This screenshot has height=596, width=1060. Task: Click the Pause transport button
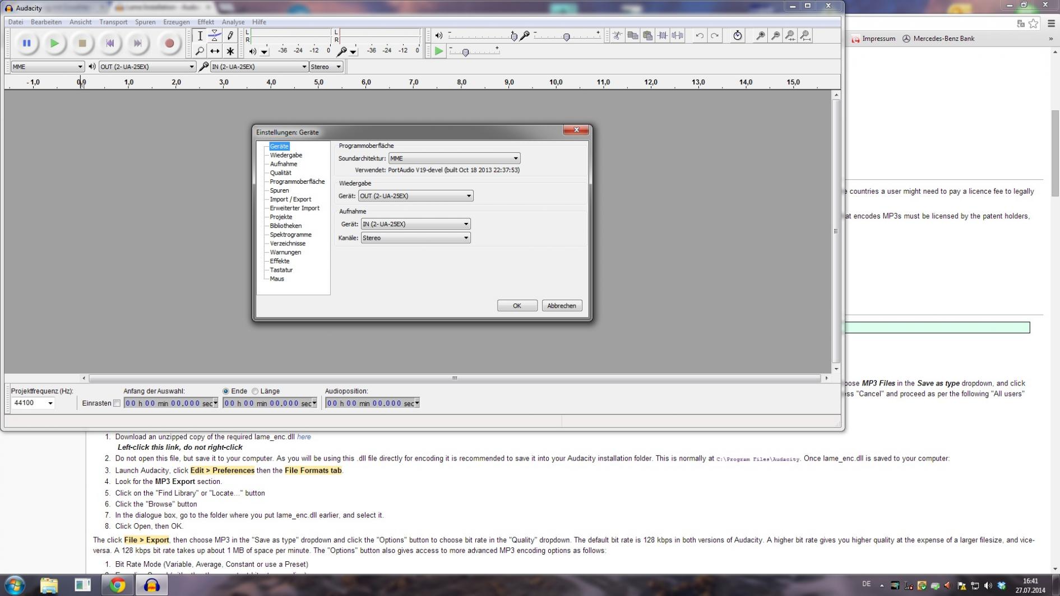[x=26, y=43]
